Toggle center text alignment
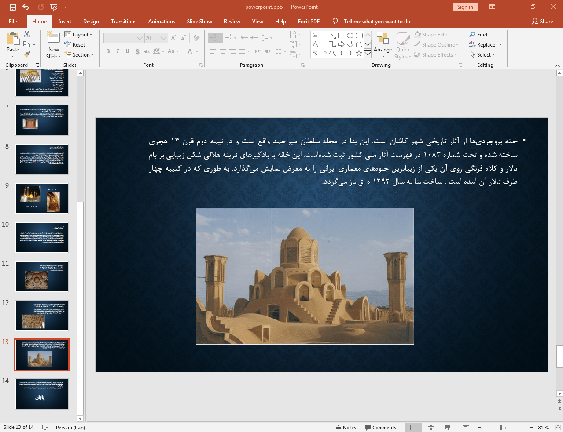Image resolution: width=563 pixels, height=432 pixels. [223, 51]
